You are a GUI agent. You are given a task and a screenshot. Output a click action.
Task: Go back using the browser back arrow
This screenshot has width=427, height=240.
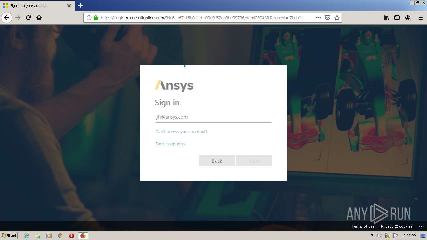tap(7, 18)
